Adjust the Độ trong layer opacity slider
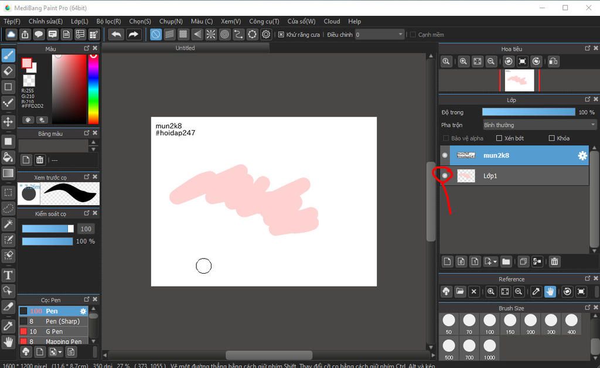 click(529, 112)
